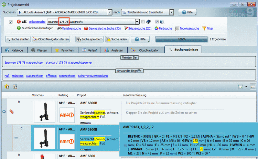Click the application icon in the title bar
This screenshot has width=258, height=159.
point(4,4)
